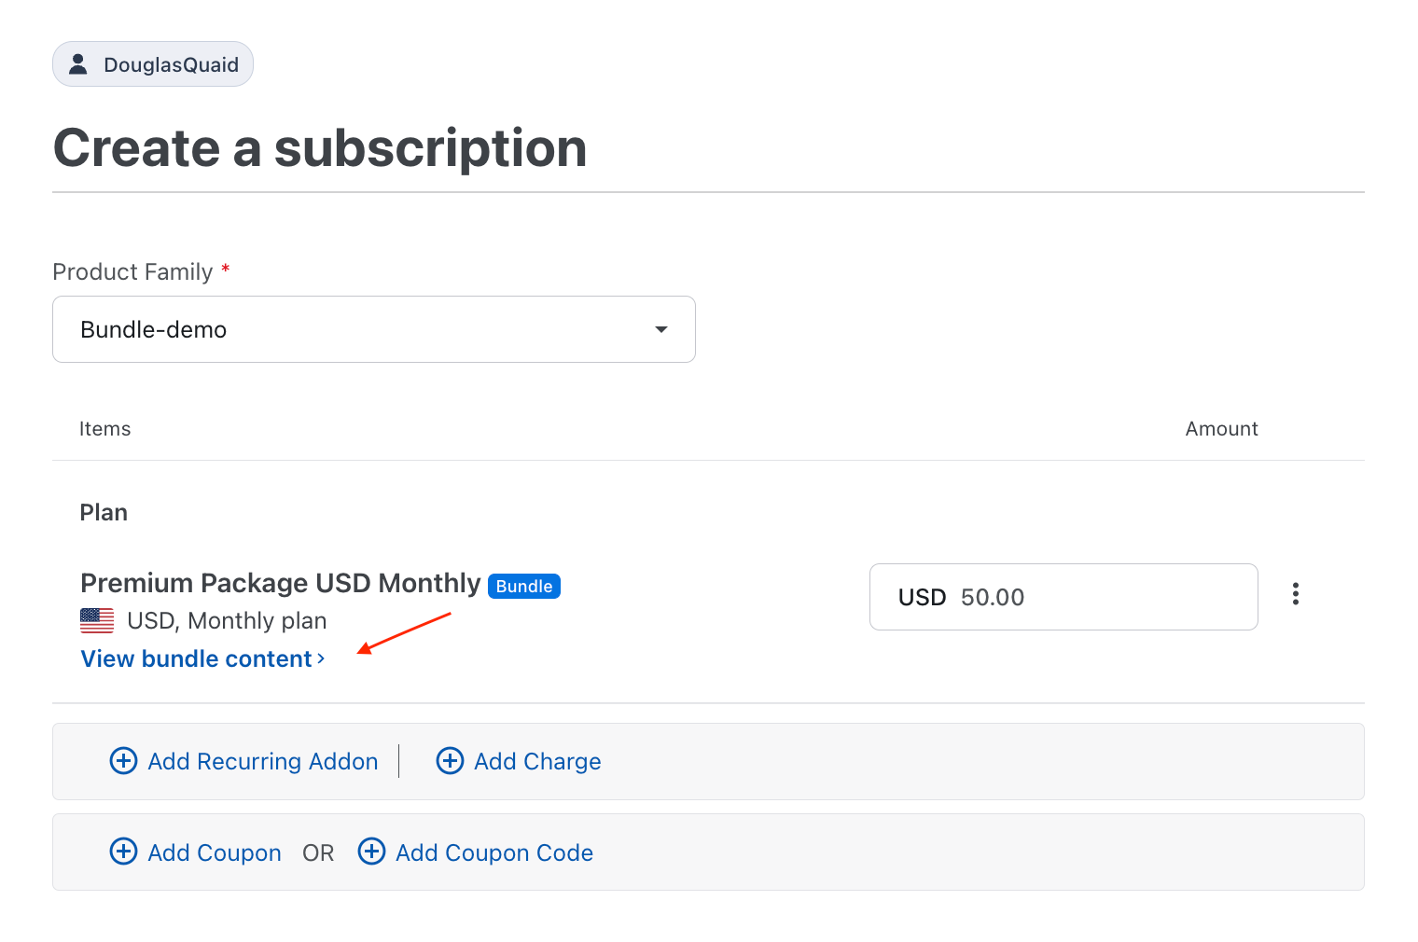Image resolution: width=1418 pixels, height=942 pixels.
Task: Expand chevron next to View bundle content
Action: (x=321, y=658)
